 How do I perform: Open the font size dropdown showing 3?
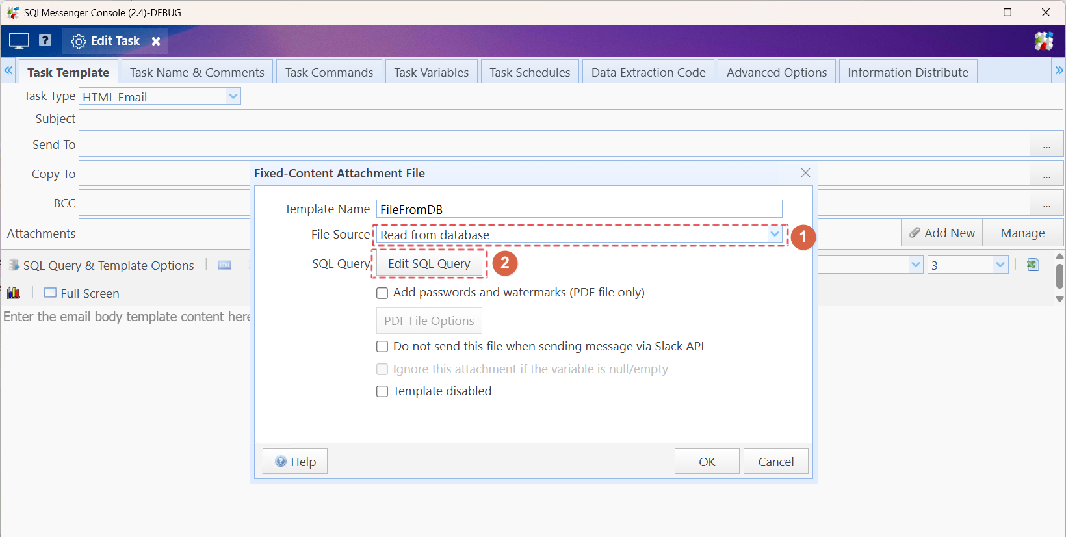pos(1000,265)
